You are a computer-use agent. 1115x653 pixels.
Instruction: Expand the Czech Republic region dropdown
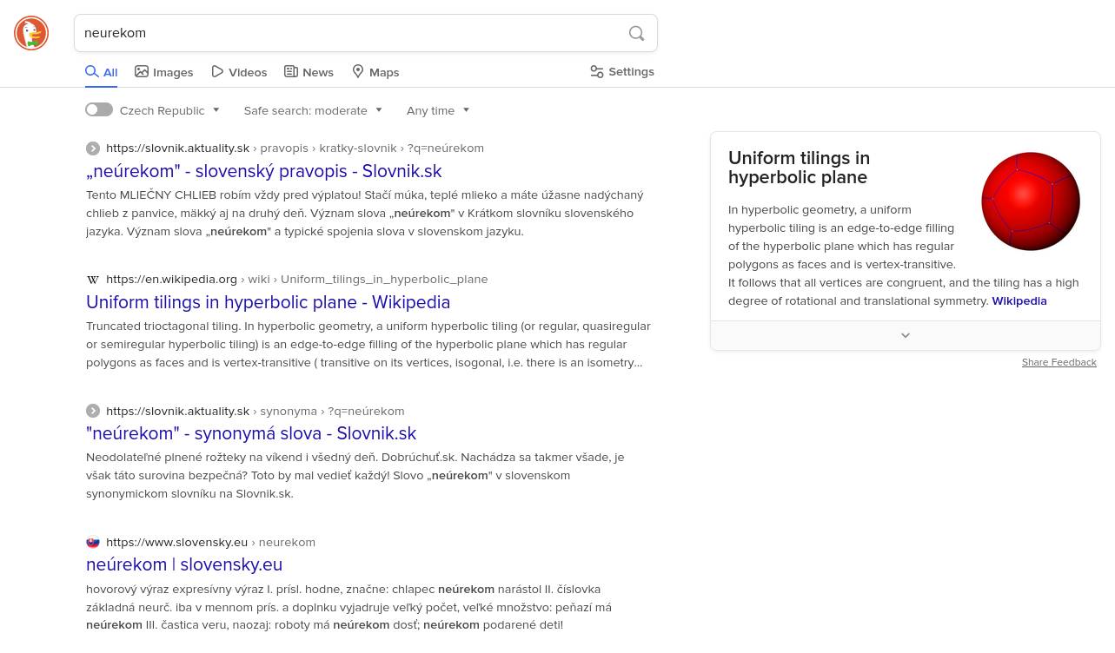(170, 110)
